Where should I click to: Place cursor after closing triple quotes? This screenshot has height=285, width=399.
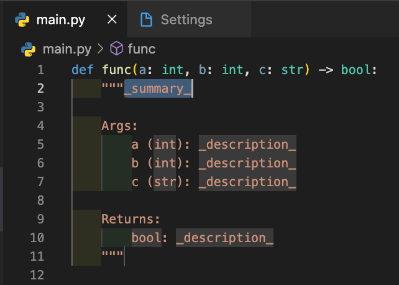pyautogui.click(x=124, y=256)
